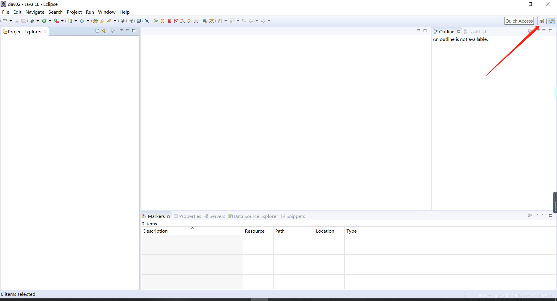Click the Quick Access search field

(x=519, y=21)
